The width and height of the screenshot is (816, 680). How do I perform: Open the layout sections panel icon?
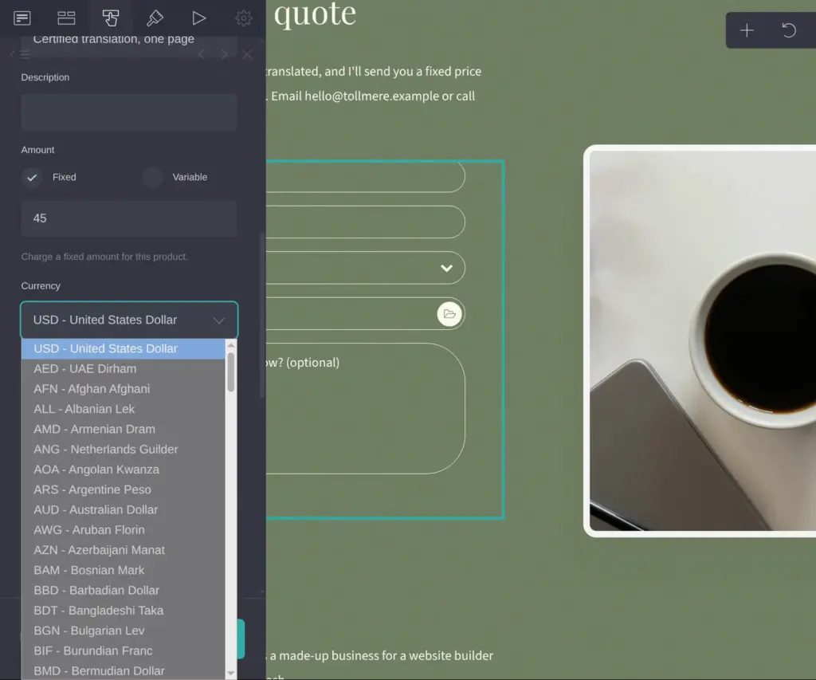click(66, 18)
